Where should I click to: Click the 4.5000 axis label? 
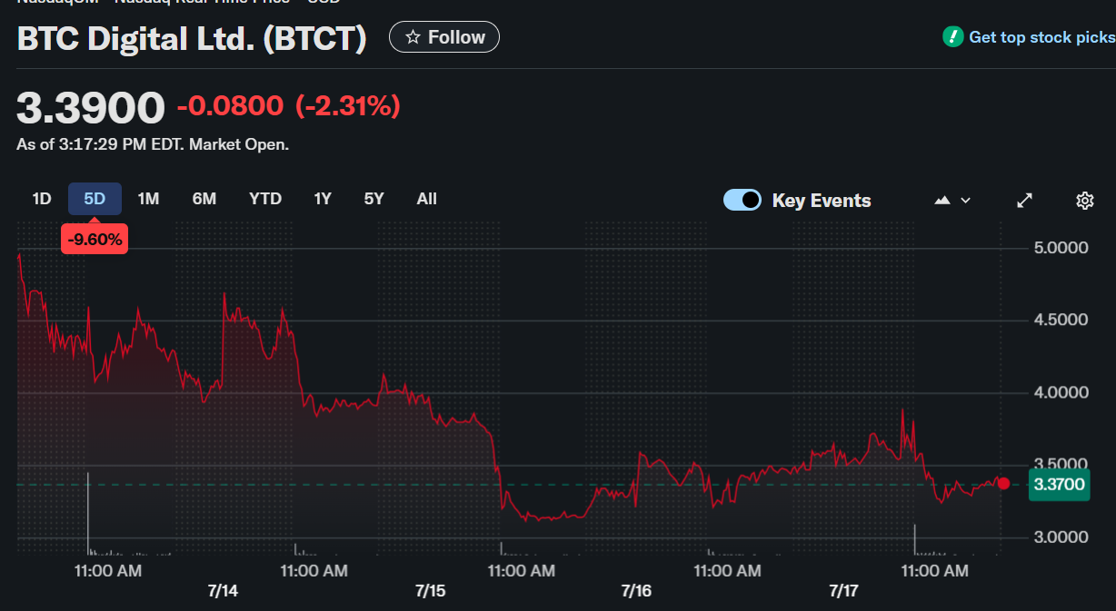(x=1061, y=320)
